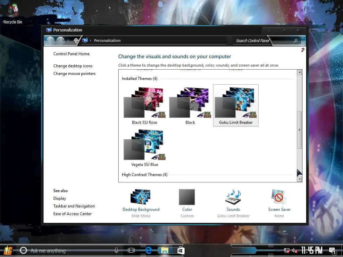343x257 pixels.
Task: Close the Personalization window
Action: pyautogui.click(x=298, y=30)
